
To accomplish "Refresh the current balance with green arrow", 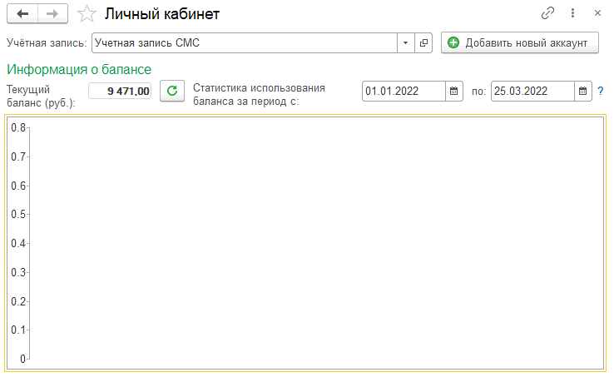I will [x=172, y=92].
